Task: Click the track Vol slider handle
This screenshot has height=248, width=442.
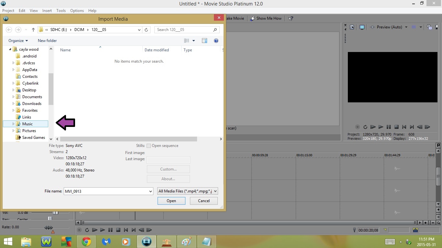Action: 55,213
